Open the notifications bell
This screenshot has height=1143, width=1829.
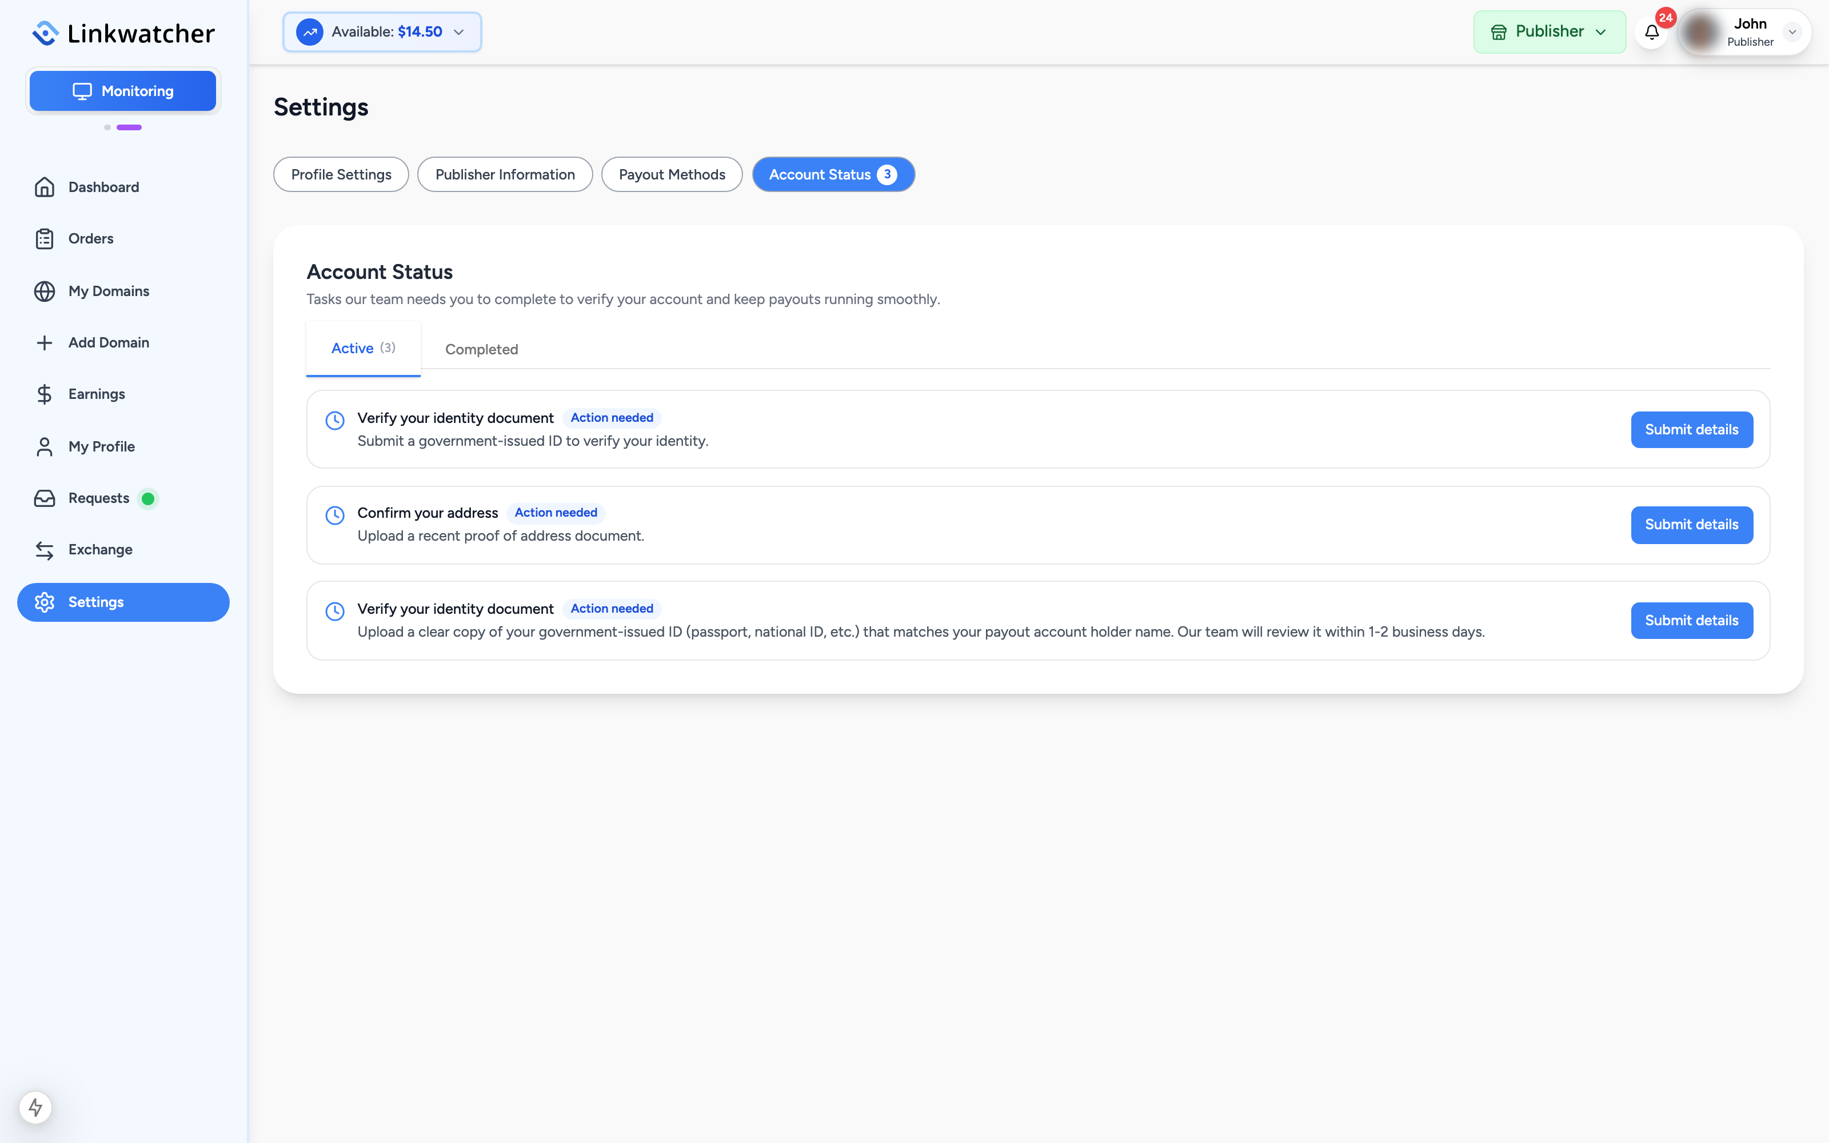pos(1651,33)
